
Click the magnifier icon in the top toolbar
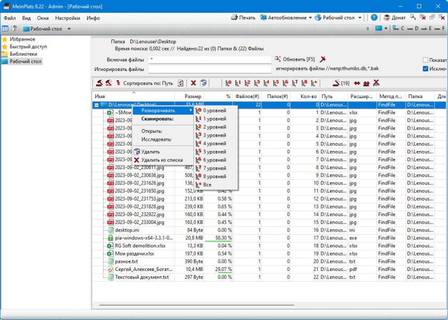[x=413, y=17]
